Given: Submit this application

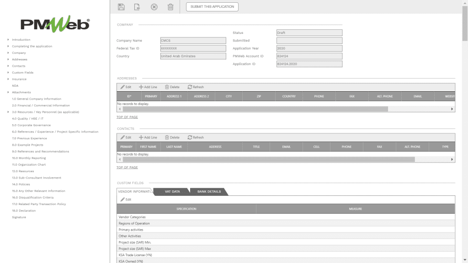Looking at the screenshot, I should (x=212, y=6).
